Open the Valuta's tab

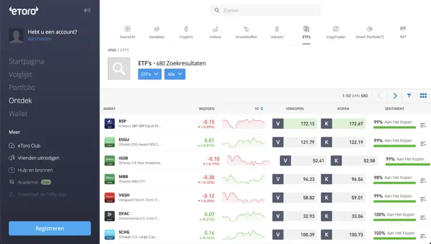click(x=277, y=32)
